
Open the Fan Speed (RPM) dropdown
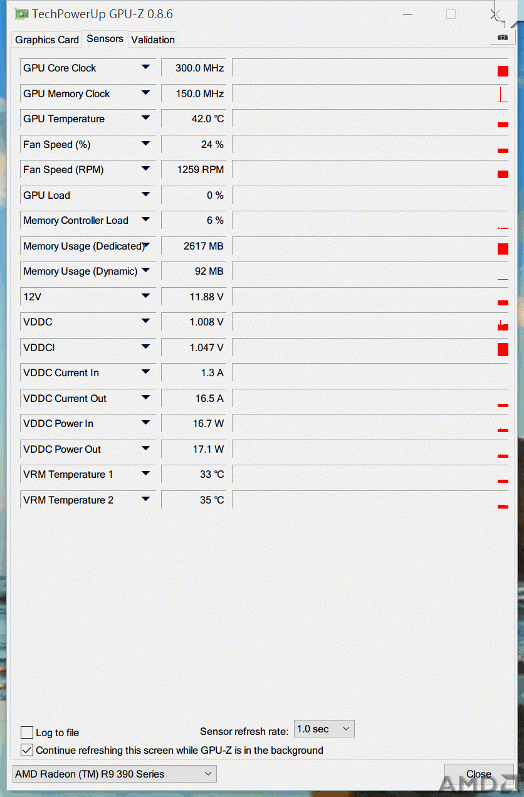click(145, 169)
